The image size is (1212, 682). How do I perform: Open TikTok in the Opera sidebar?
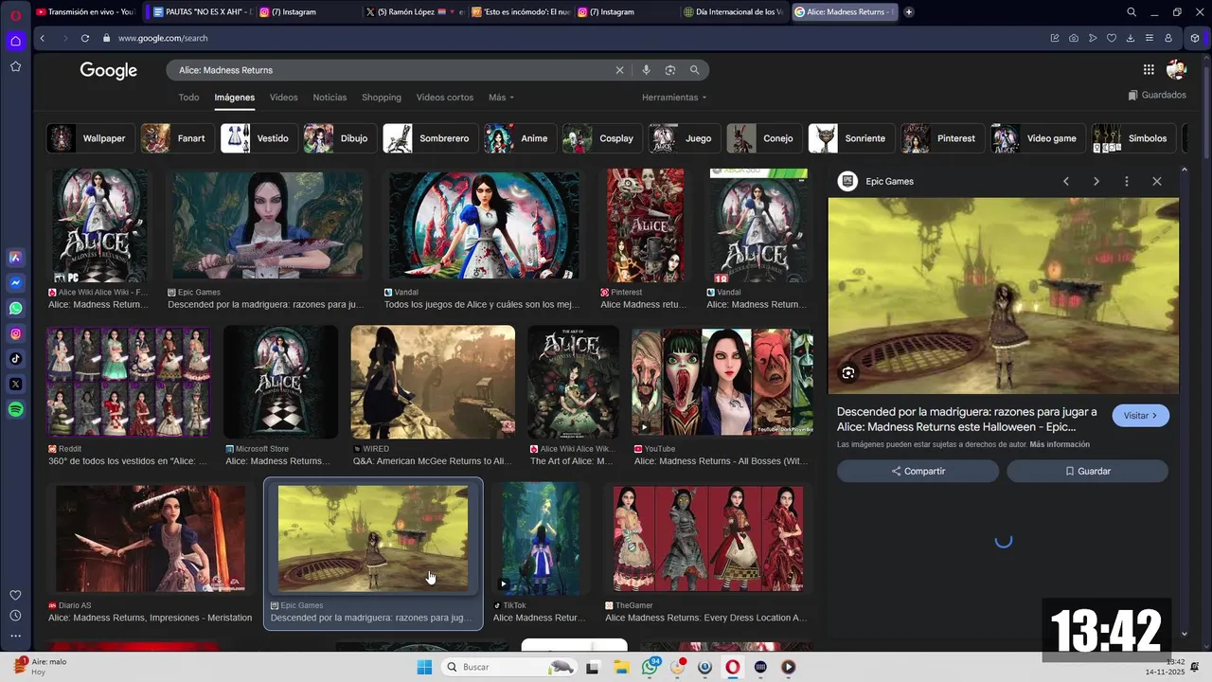coord(16,359)
